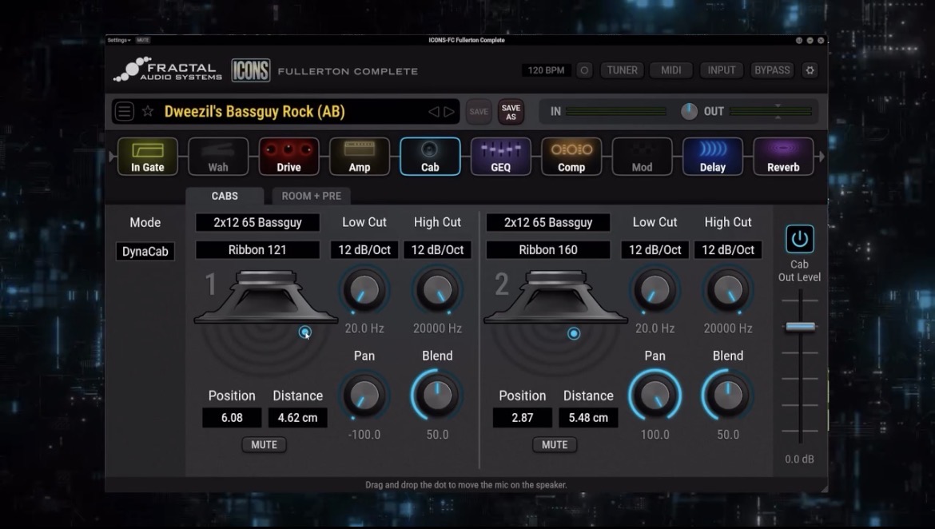935x529 pixels.
Task: Open the Settings dropdown in title bar
Action: coord(118,40)
